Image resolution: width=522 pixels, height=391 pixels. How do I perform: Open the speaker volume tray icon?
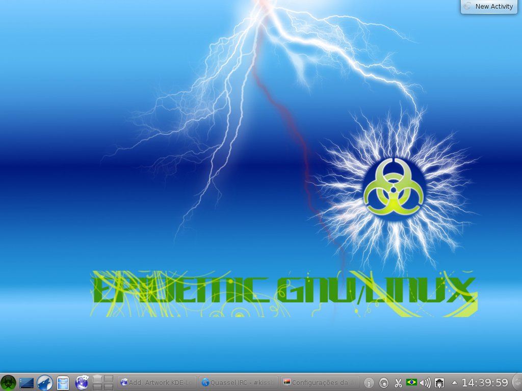tap(425, 383)
